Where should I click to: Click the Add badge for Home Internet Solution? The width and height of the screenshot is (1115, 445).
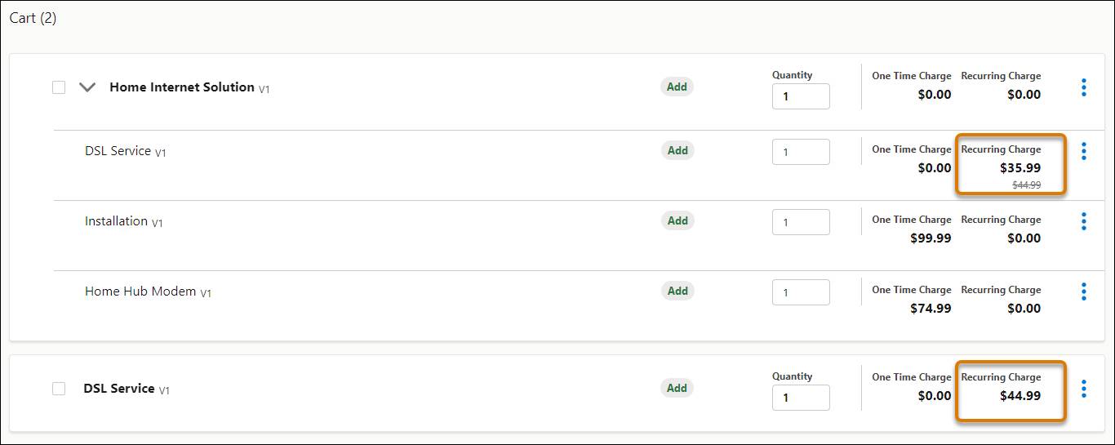[677, 87]
